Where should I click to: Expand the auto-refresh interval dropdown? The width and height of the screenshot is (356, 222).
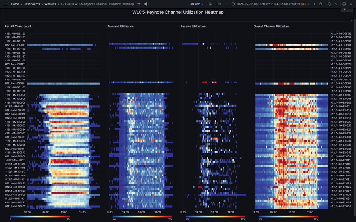[x=336, y=4]
